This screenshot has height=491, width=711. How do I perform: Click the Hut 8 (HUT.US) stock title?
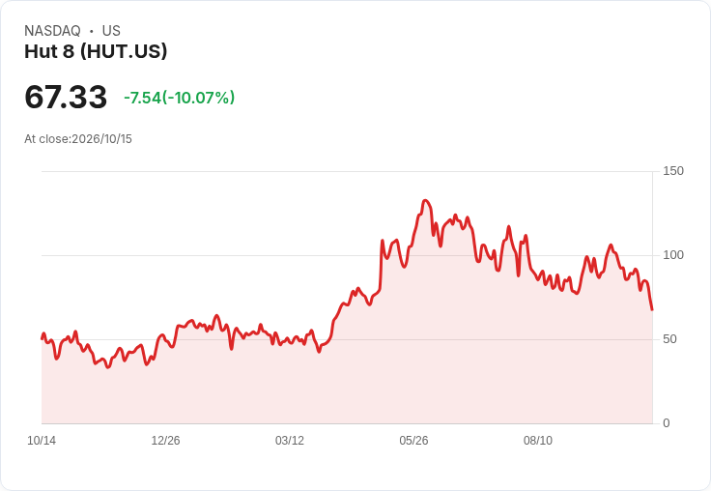96,51
